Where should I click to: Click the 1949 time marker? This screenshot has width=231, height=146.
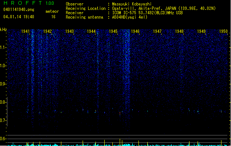point(201,31)
